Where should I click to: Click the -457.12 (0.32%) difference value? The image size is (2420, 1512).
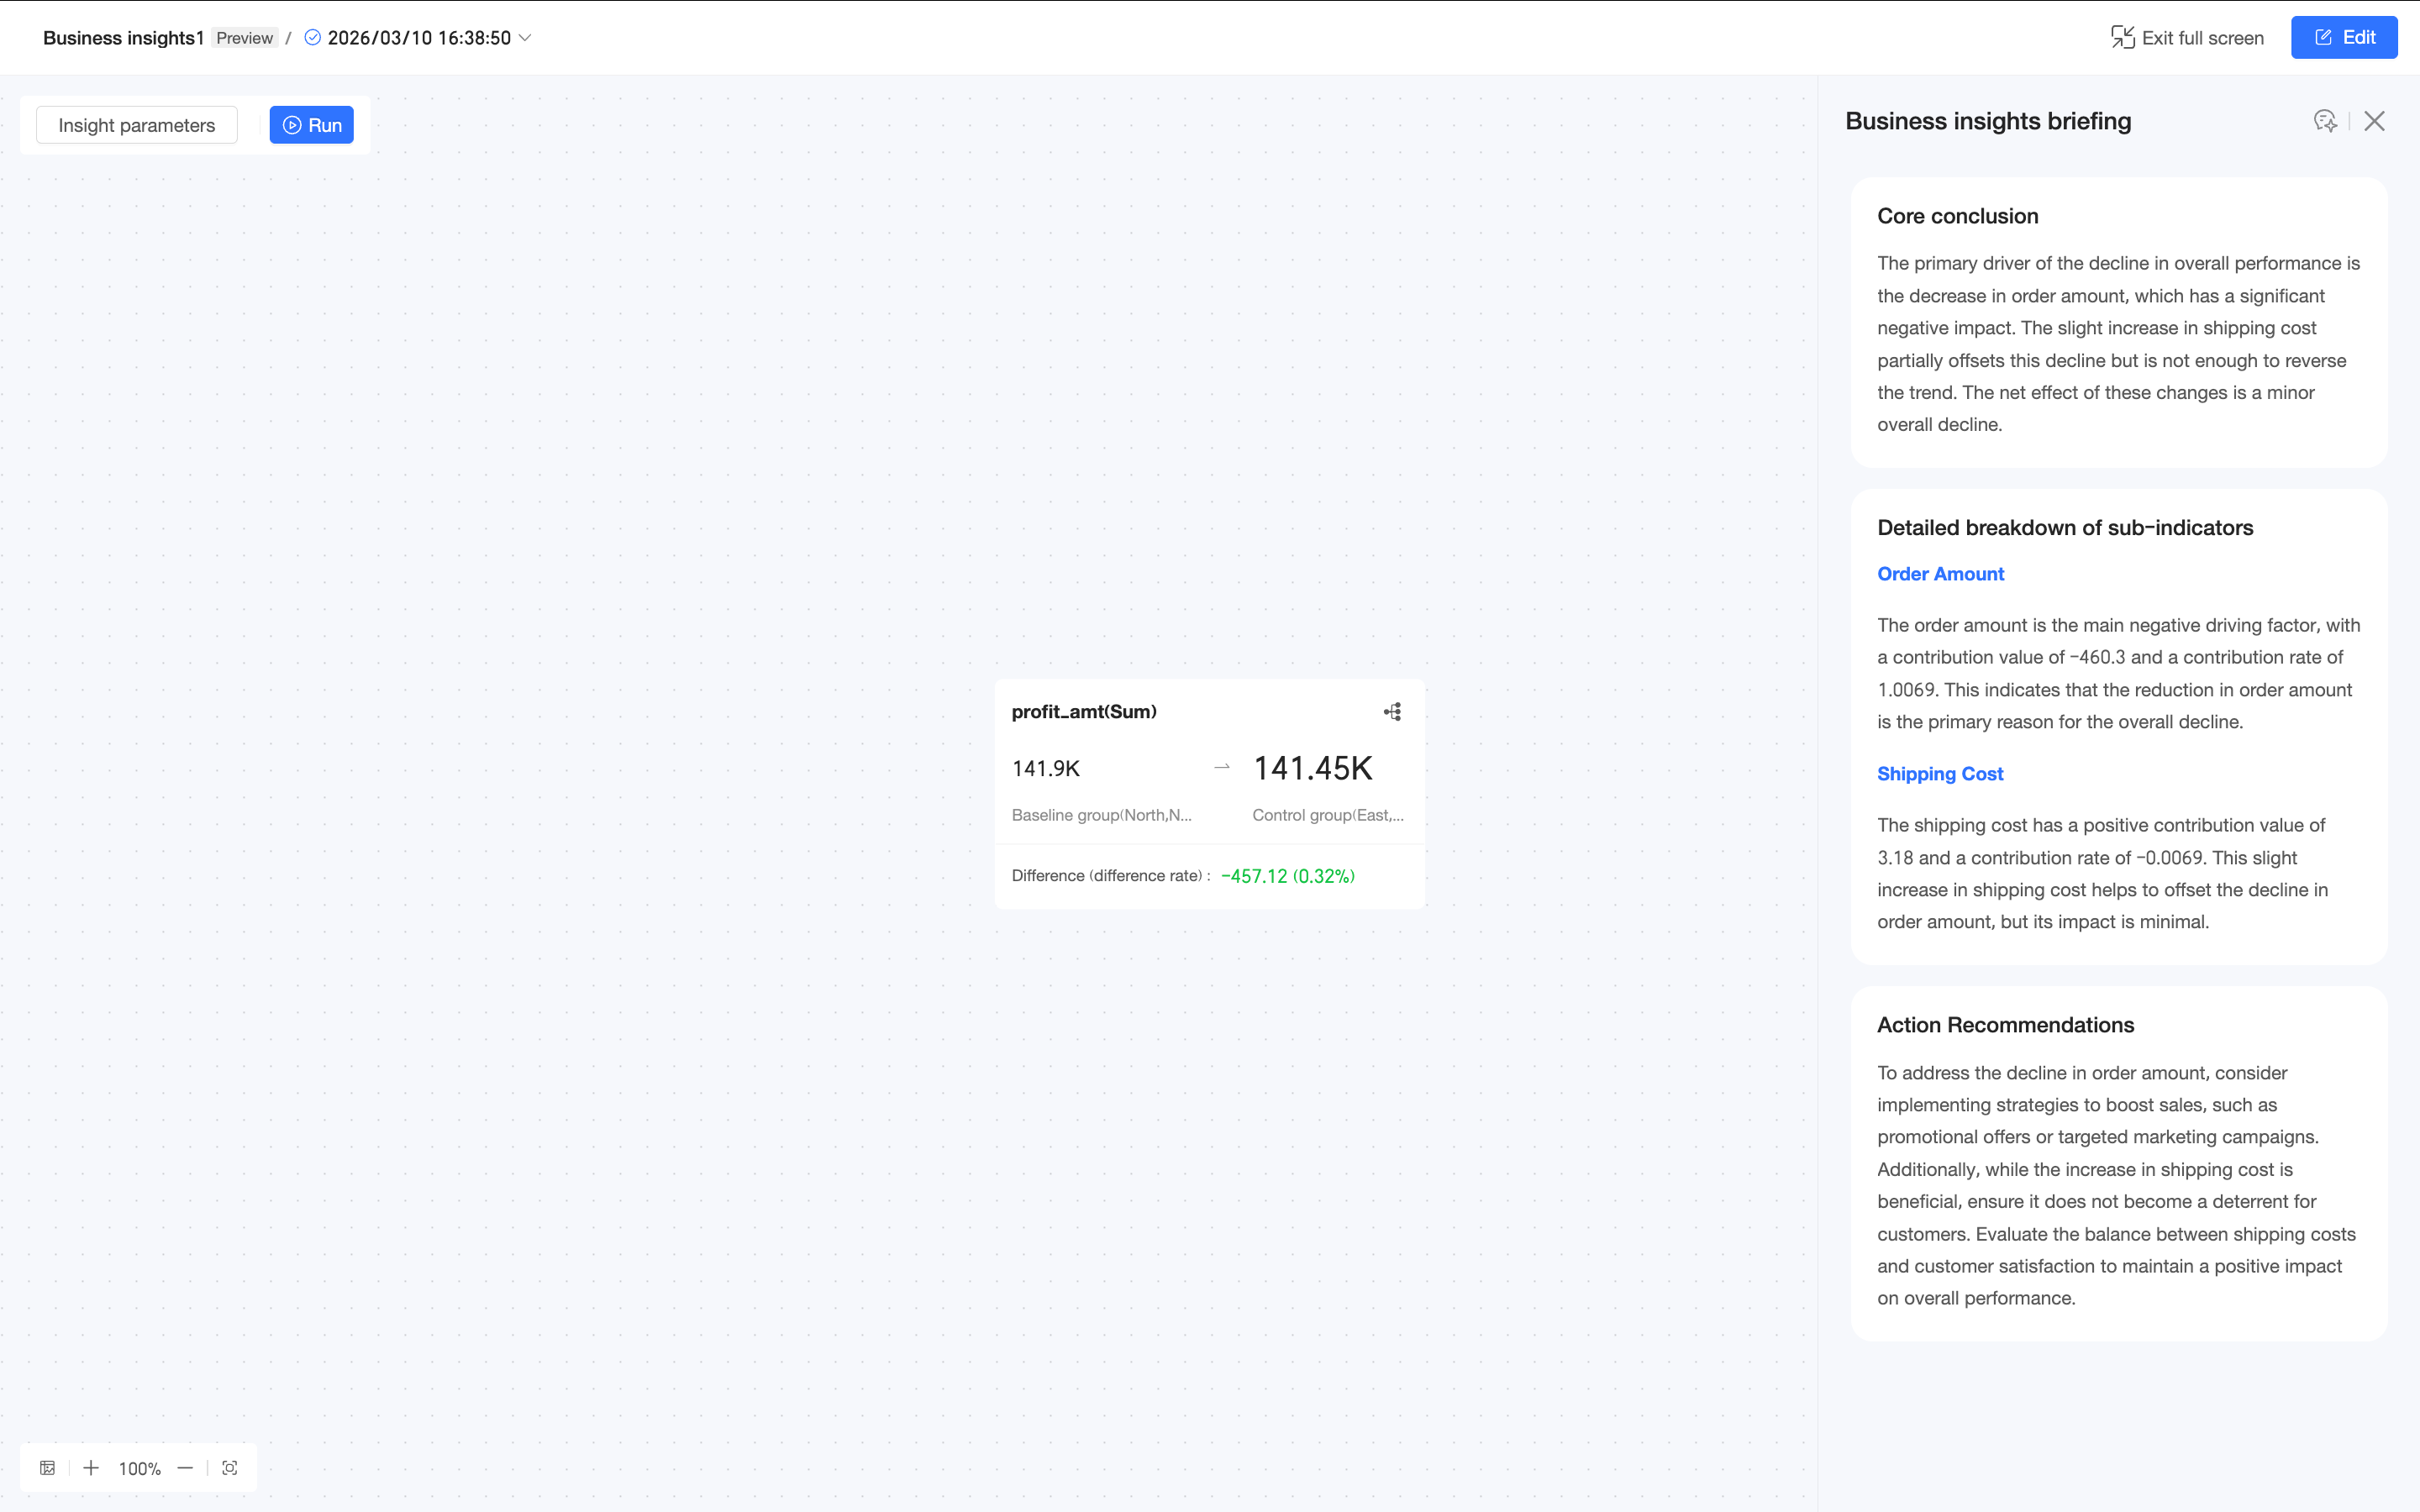[1287, 876]
